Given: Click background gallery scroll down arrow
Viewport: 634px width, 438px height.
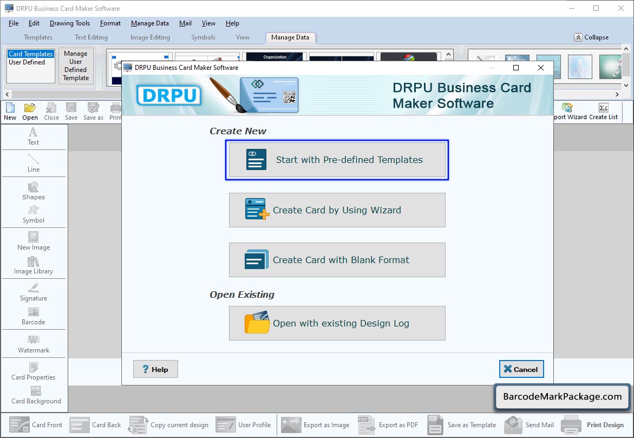Looking at the screenshot, I should point(626,86).
